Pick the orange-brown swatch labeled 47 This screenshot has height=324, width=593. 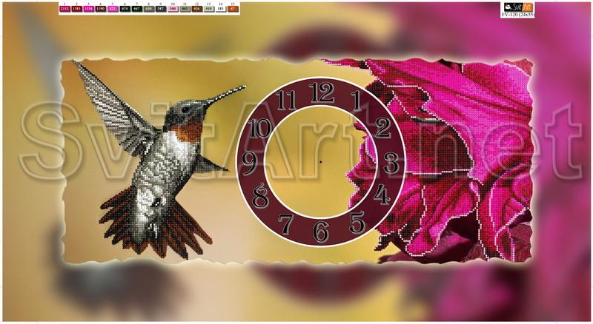[x=232, y=10]
